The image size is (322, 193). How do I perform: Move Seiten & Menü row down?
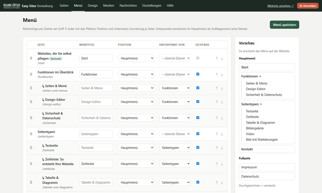coord(222,88)
